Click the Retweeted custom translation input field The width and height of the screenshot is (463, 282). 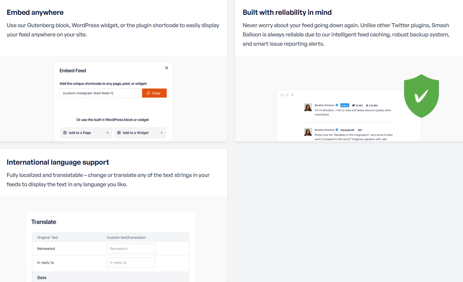pos(131,249)
